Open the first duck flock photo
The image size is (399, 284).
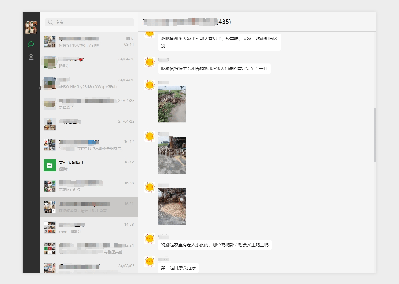[x=172, y=104]
